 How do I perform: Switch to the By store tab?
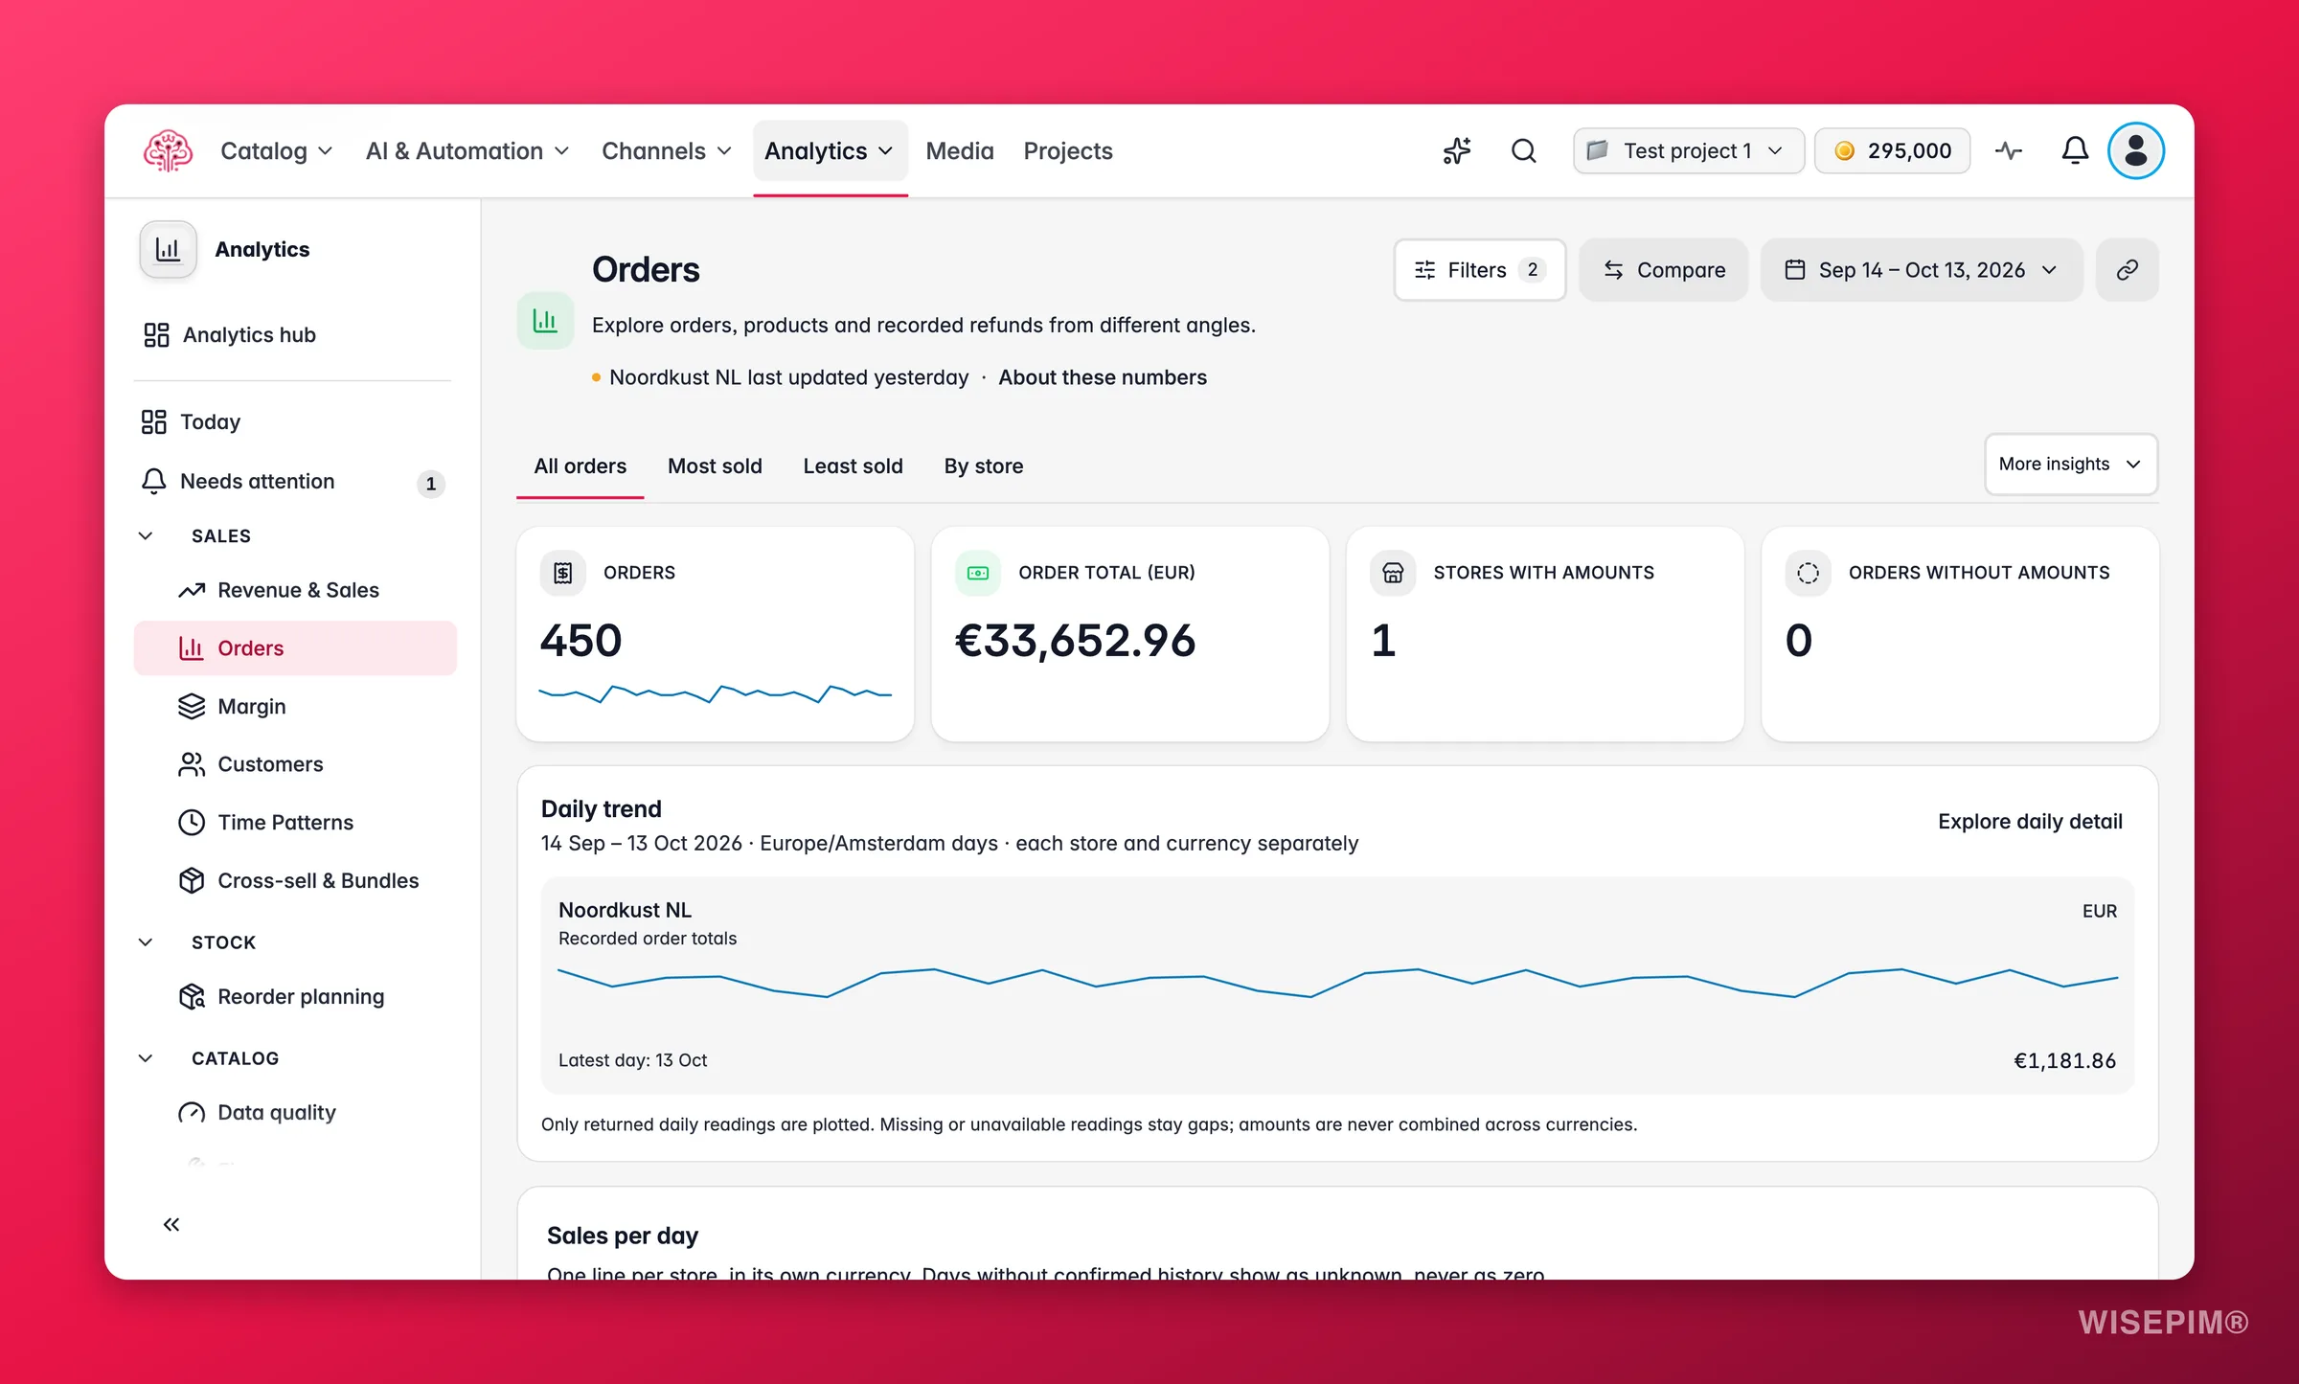(x=984, y=466)
